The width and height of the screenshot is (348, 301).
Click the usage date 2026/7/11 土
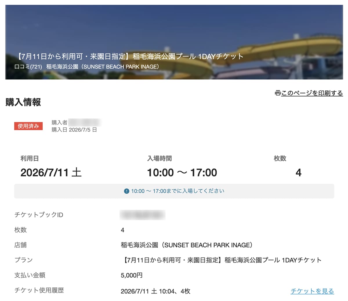(x=51, y=173)
